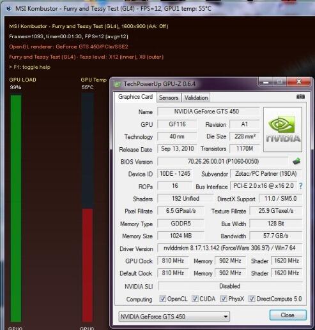Click the Tess level X12 (inner) line
This screenshot has width=315, height=330.
[x=86, y=57]
